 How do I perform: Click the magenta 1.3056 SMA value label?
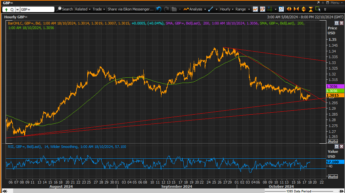335,87
